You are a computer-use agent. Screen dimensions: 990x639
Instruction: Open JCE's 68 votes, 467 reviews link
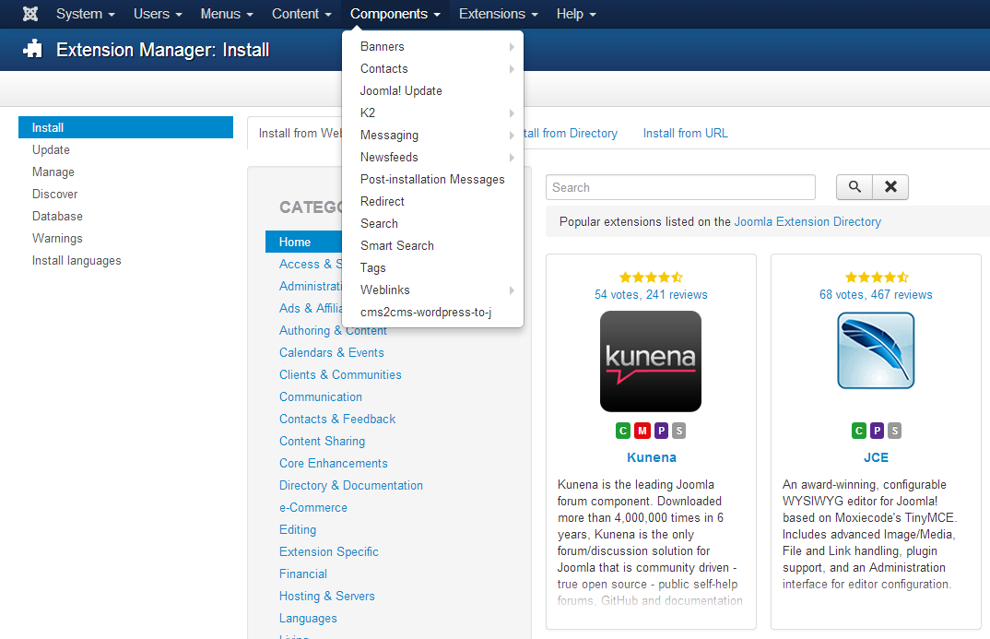click(876, 294)
